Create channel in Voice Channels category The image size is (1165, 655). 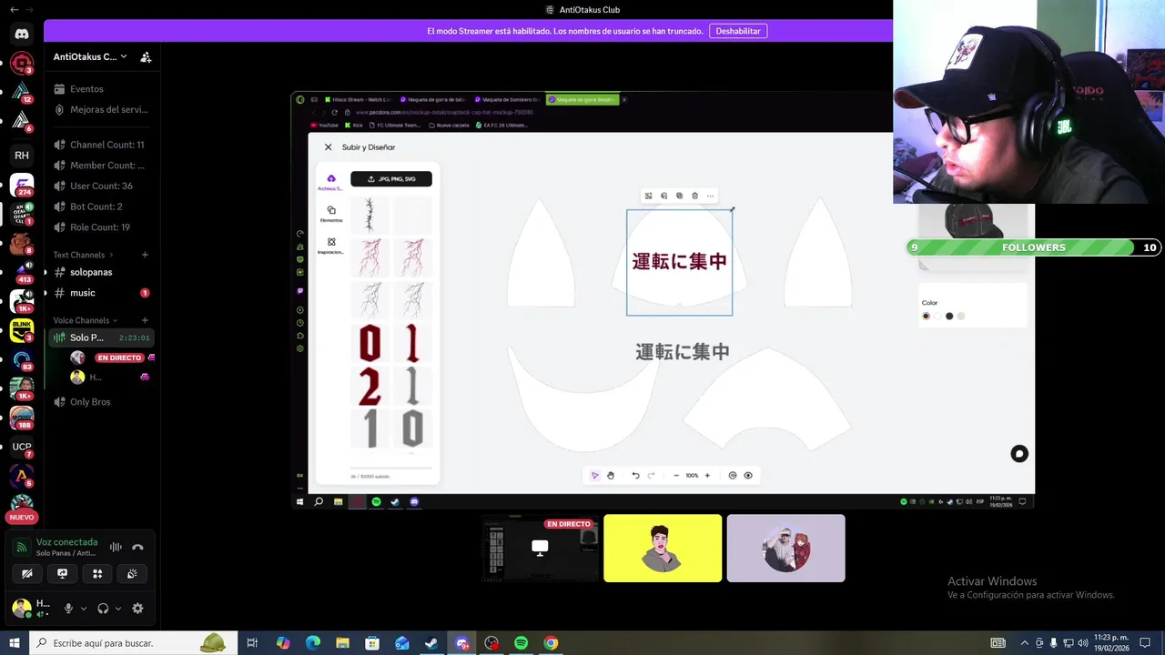145,320
